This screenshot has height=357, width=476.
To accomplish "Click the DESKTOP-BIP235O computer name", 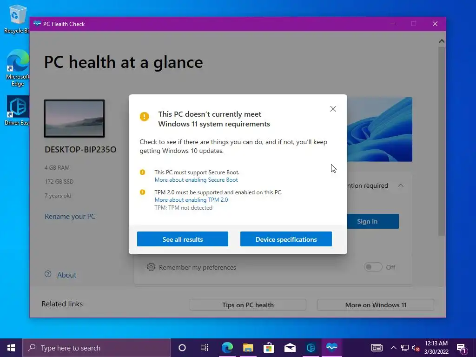I will point(80,149).
